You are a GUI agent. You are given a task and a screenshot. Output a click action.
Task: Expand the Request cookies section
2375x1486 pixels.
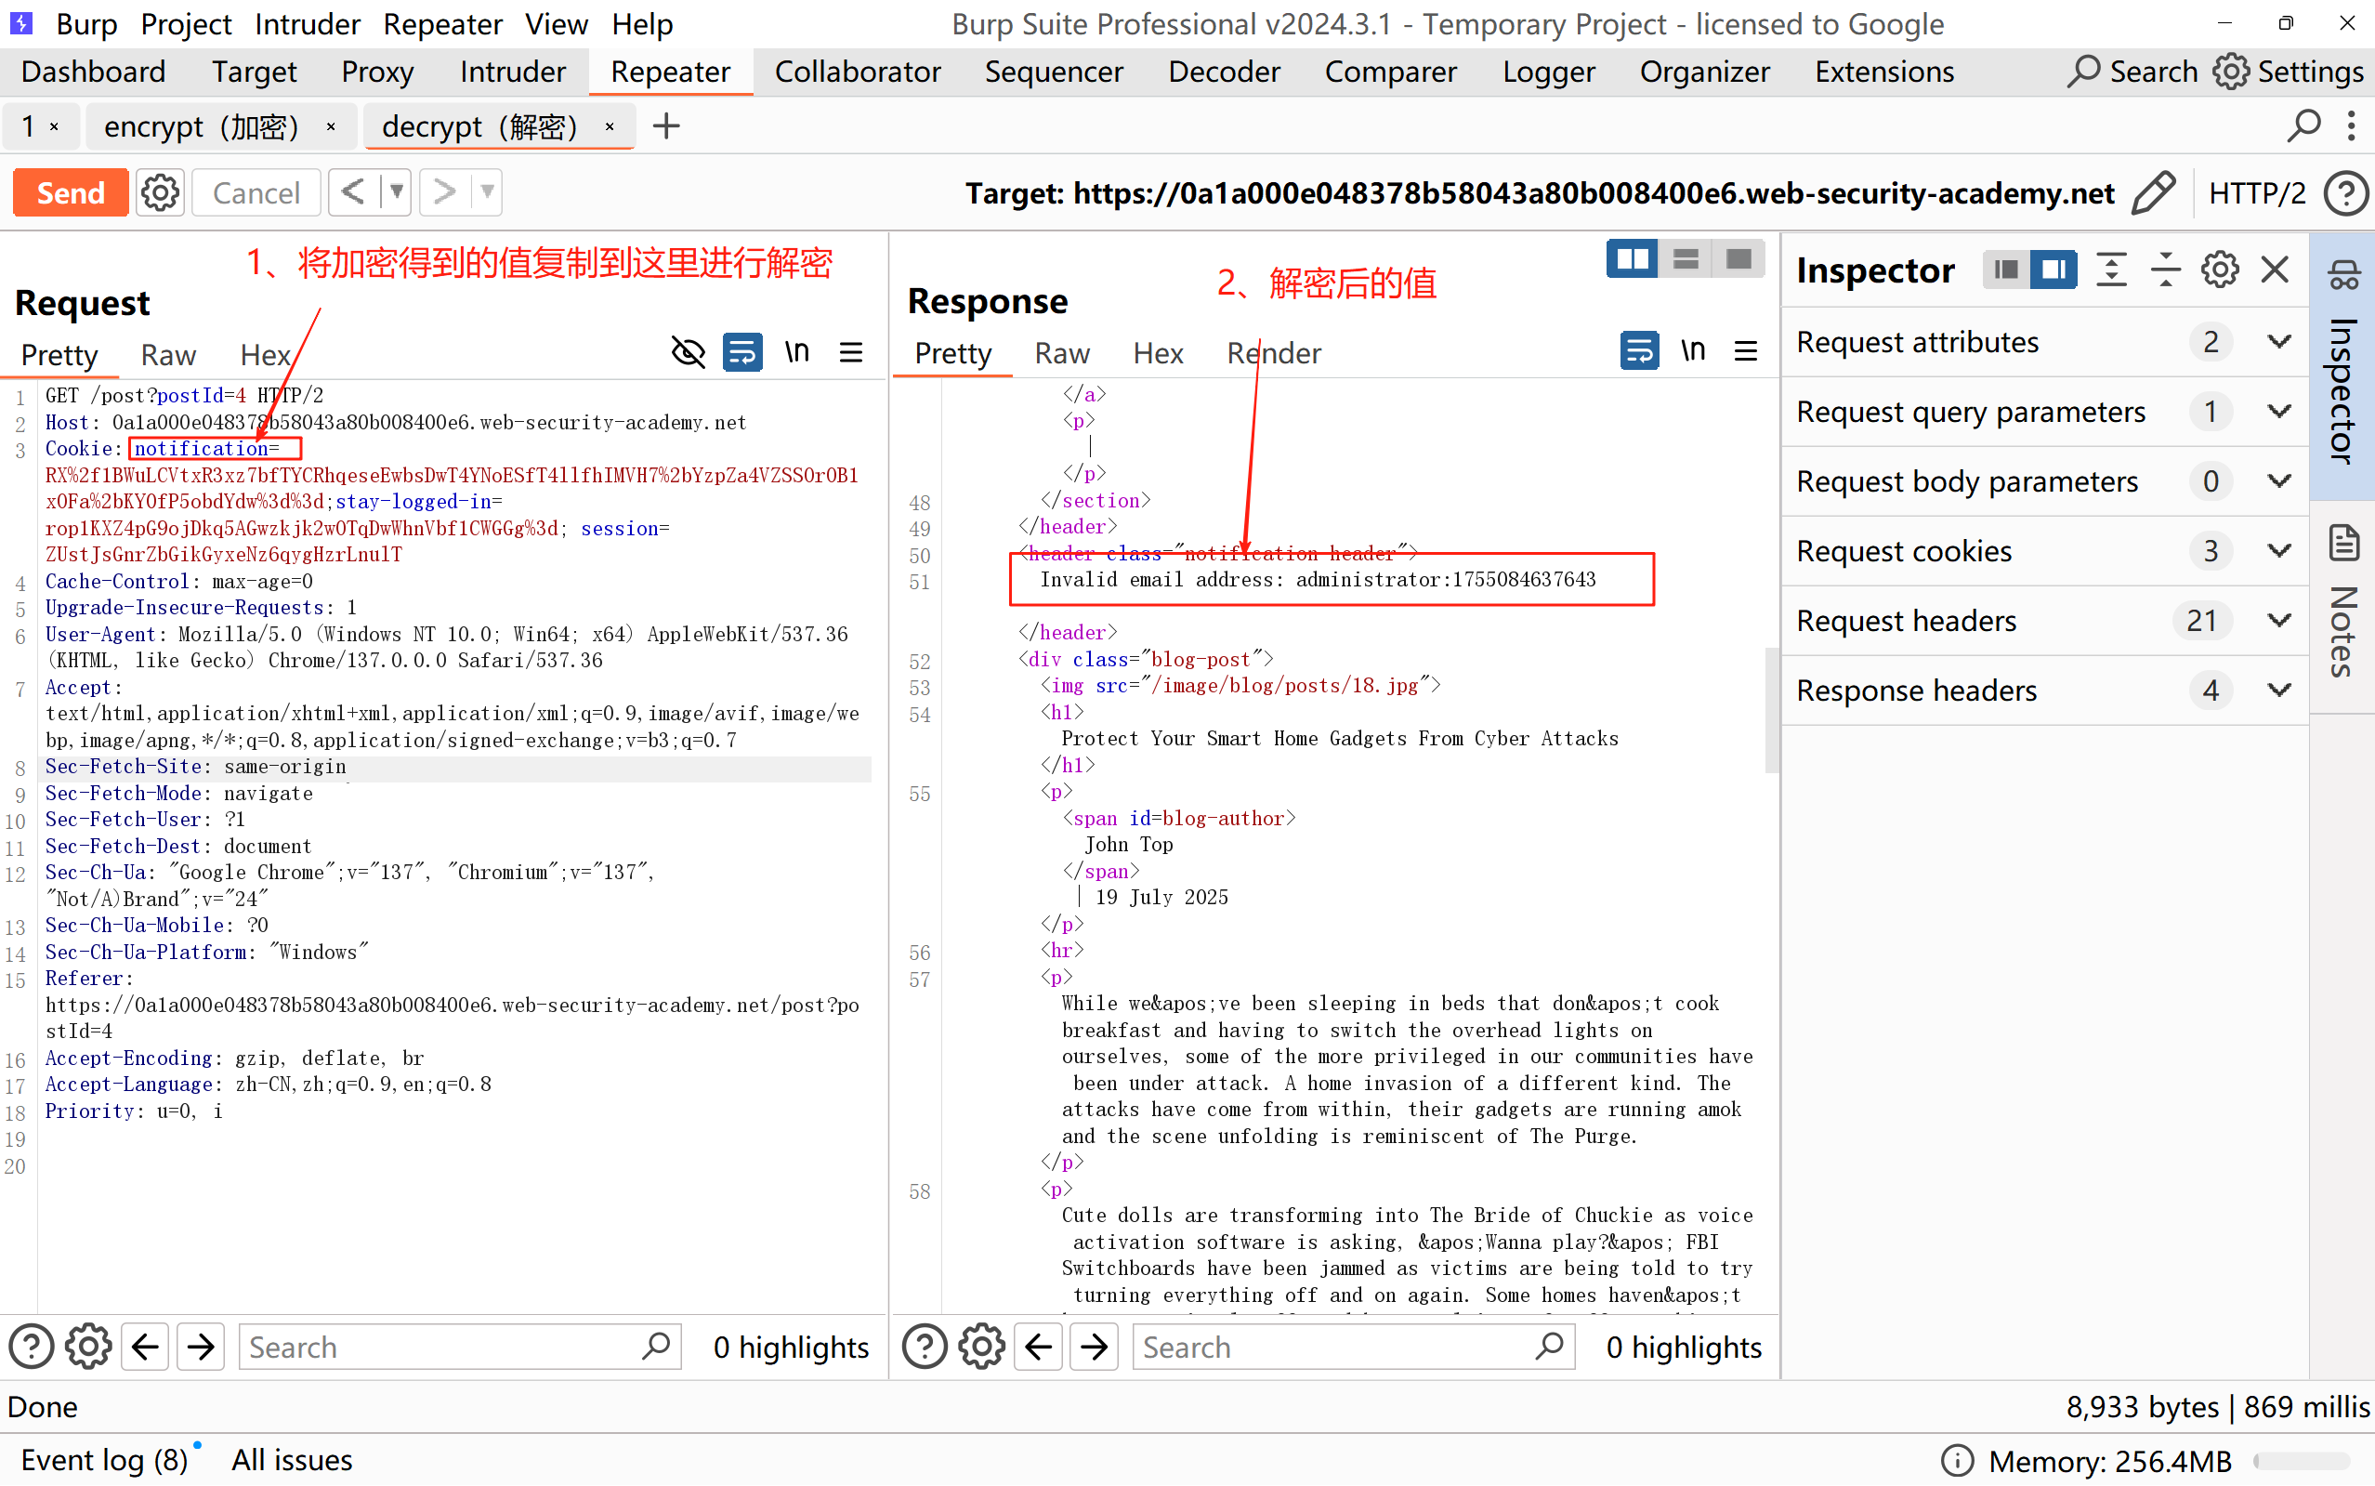tap(2278, 550)
